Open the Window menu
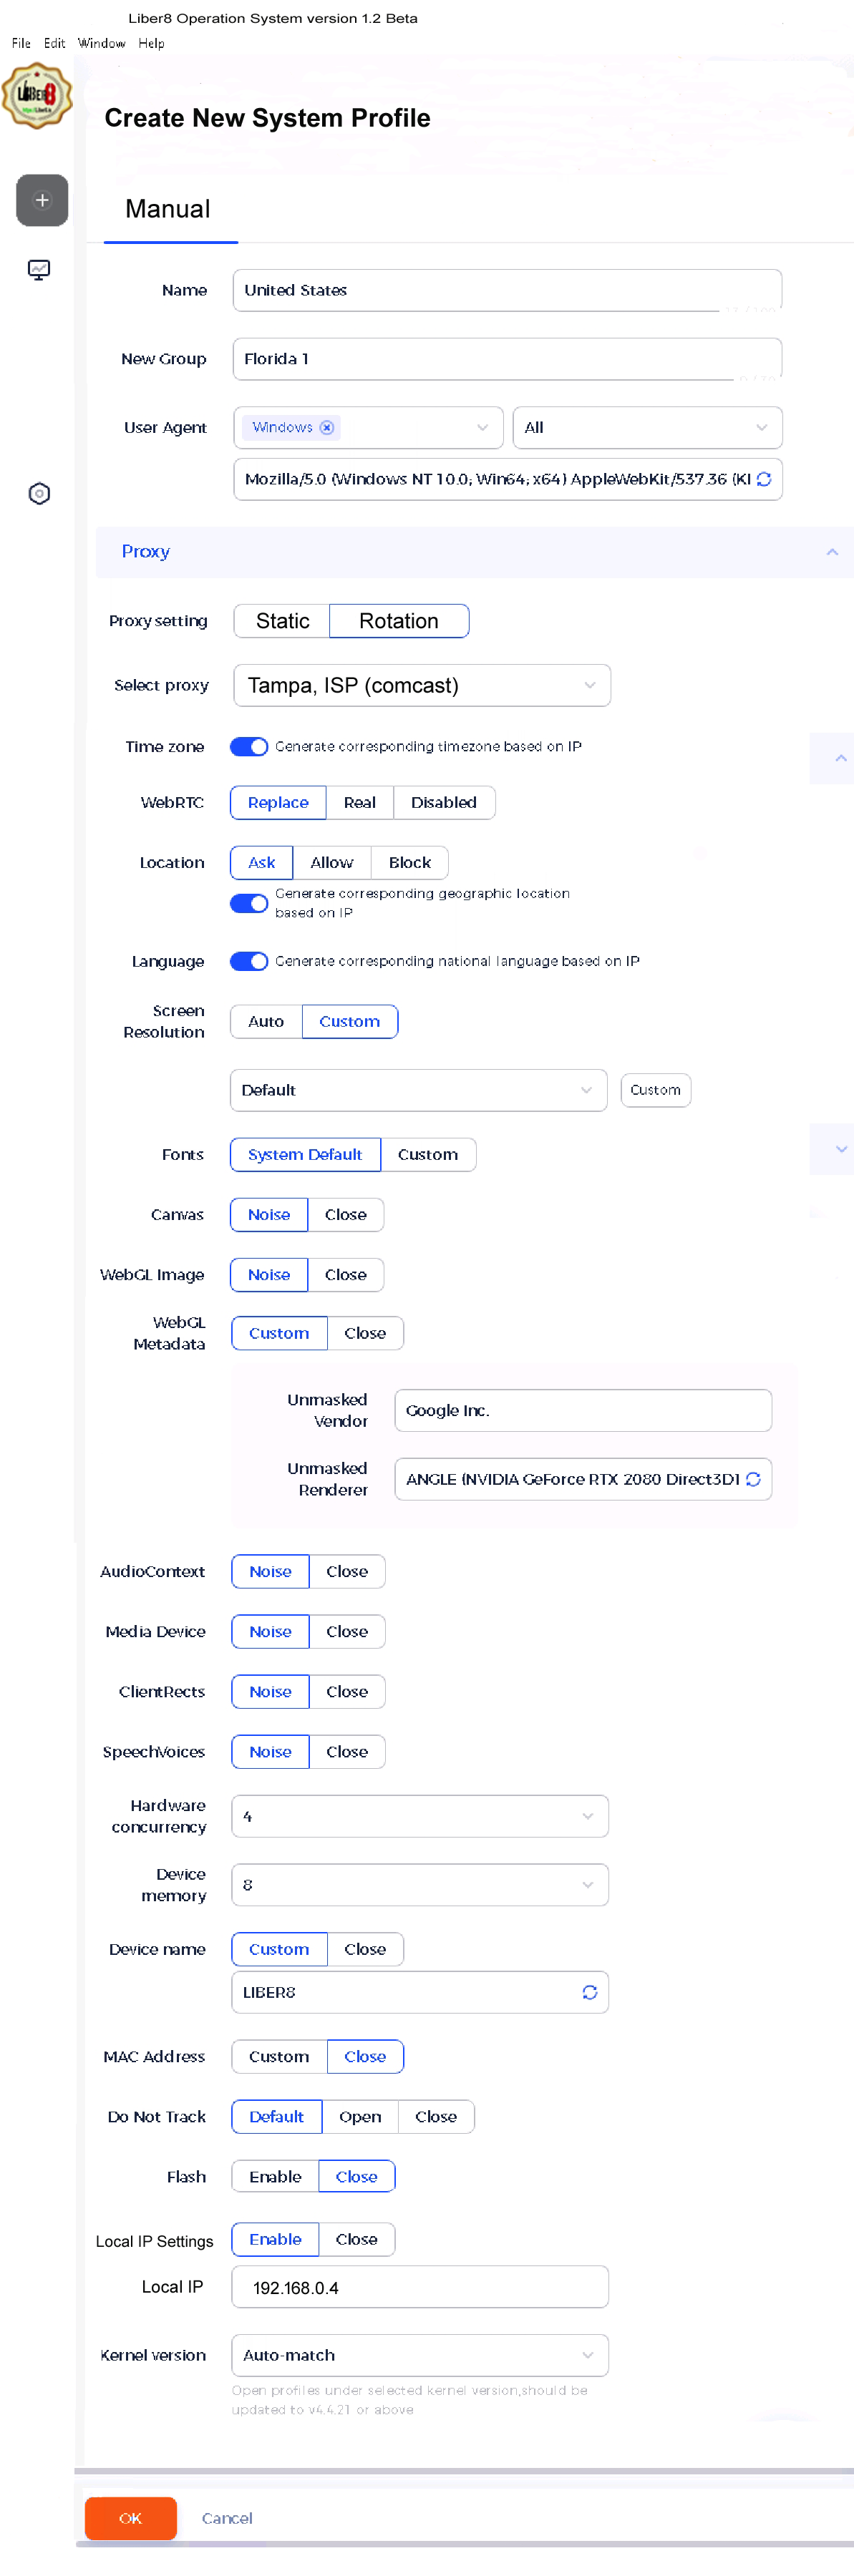Image resolution: width=854 pixels, height=2576 pixels. point(102,43)
